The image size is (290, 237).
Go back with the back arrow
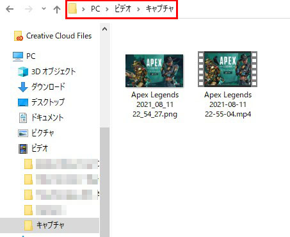[x=10, y=9]
